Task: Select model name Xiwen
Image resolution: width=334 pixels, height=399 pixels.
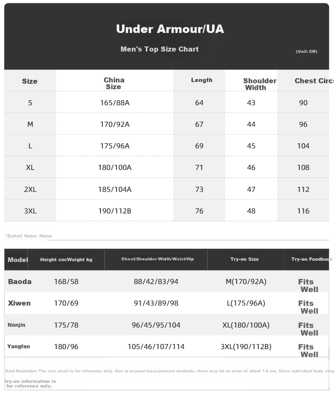Action: click(19, 303)
